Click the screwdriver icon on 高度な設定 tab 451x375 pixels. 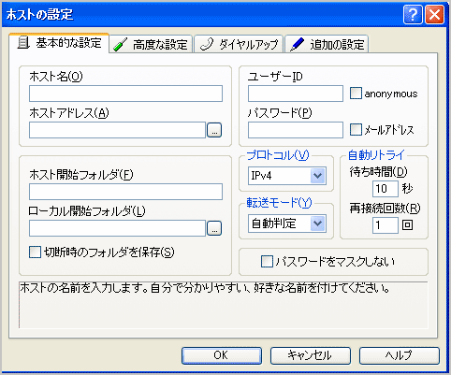tap(121, 45)
